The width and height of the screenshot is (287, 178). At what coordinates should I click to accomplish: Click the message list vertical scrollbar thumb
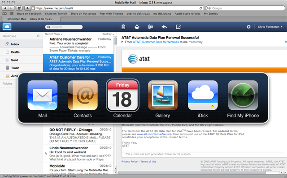(115, 41)
